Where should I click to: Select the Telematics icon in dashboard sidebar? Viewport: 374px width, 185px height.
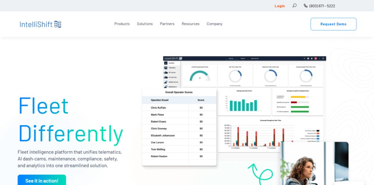(166, 68)
